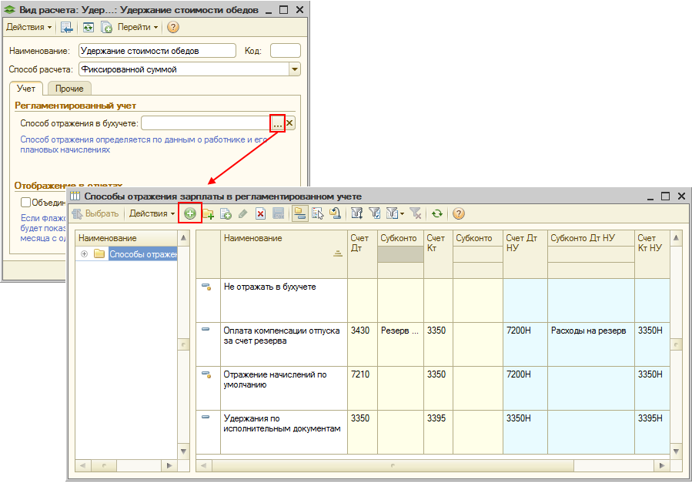Switch to the Прочие tab
Viewport: 692px width, 490px height.
click(x=69, y=89)
